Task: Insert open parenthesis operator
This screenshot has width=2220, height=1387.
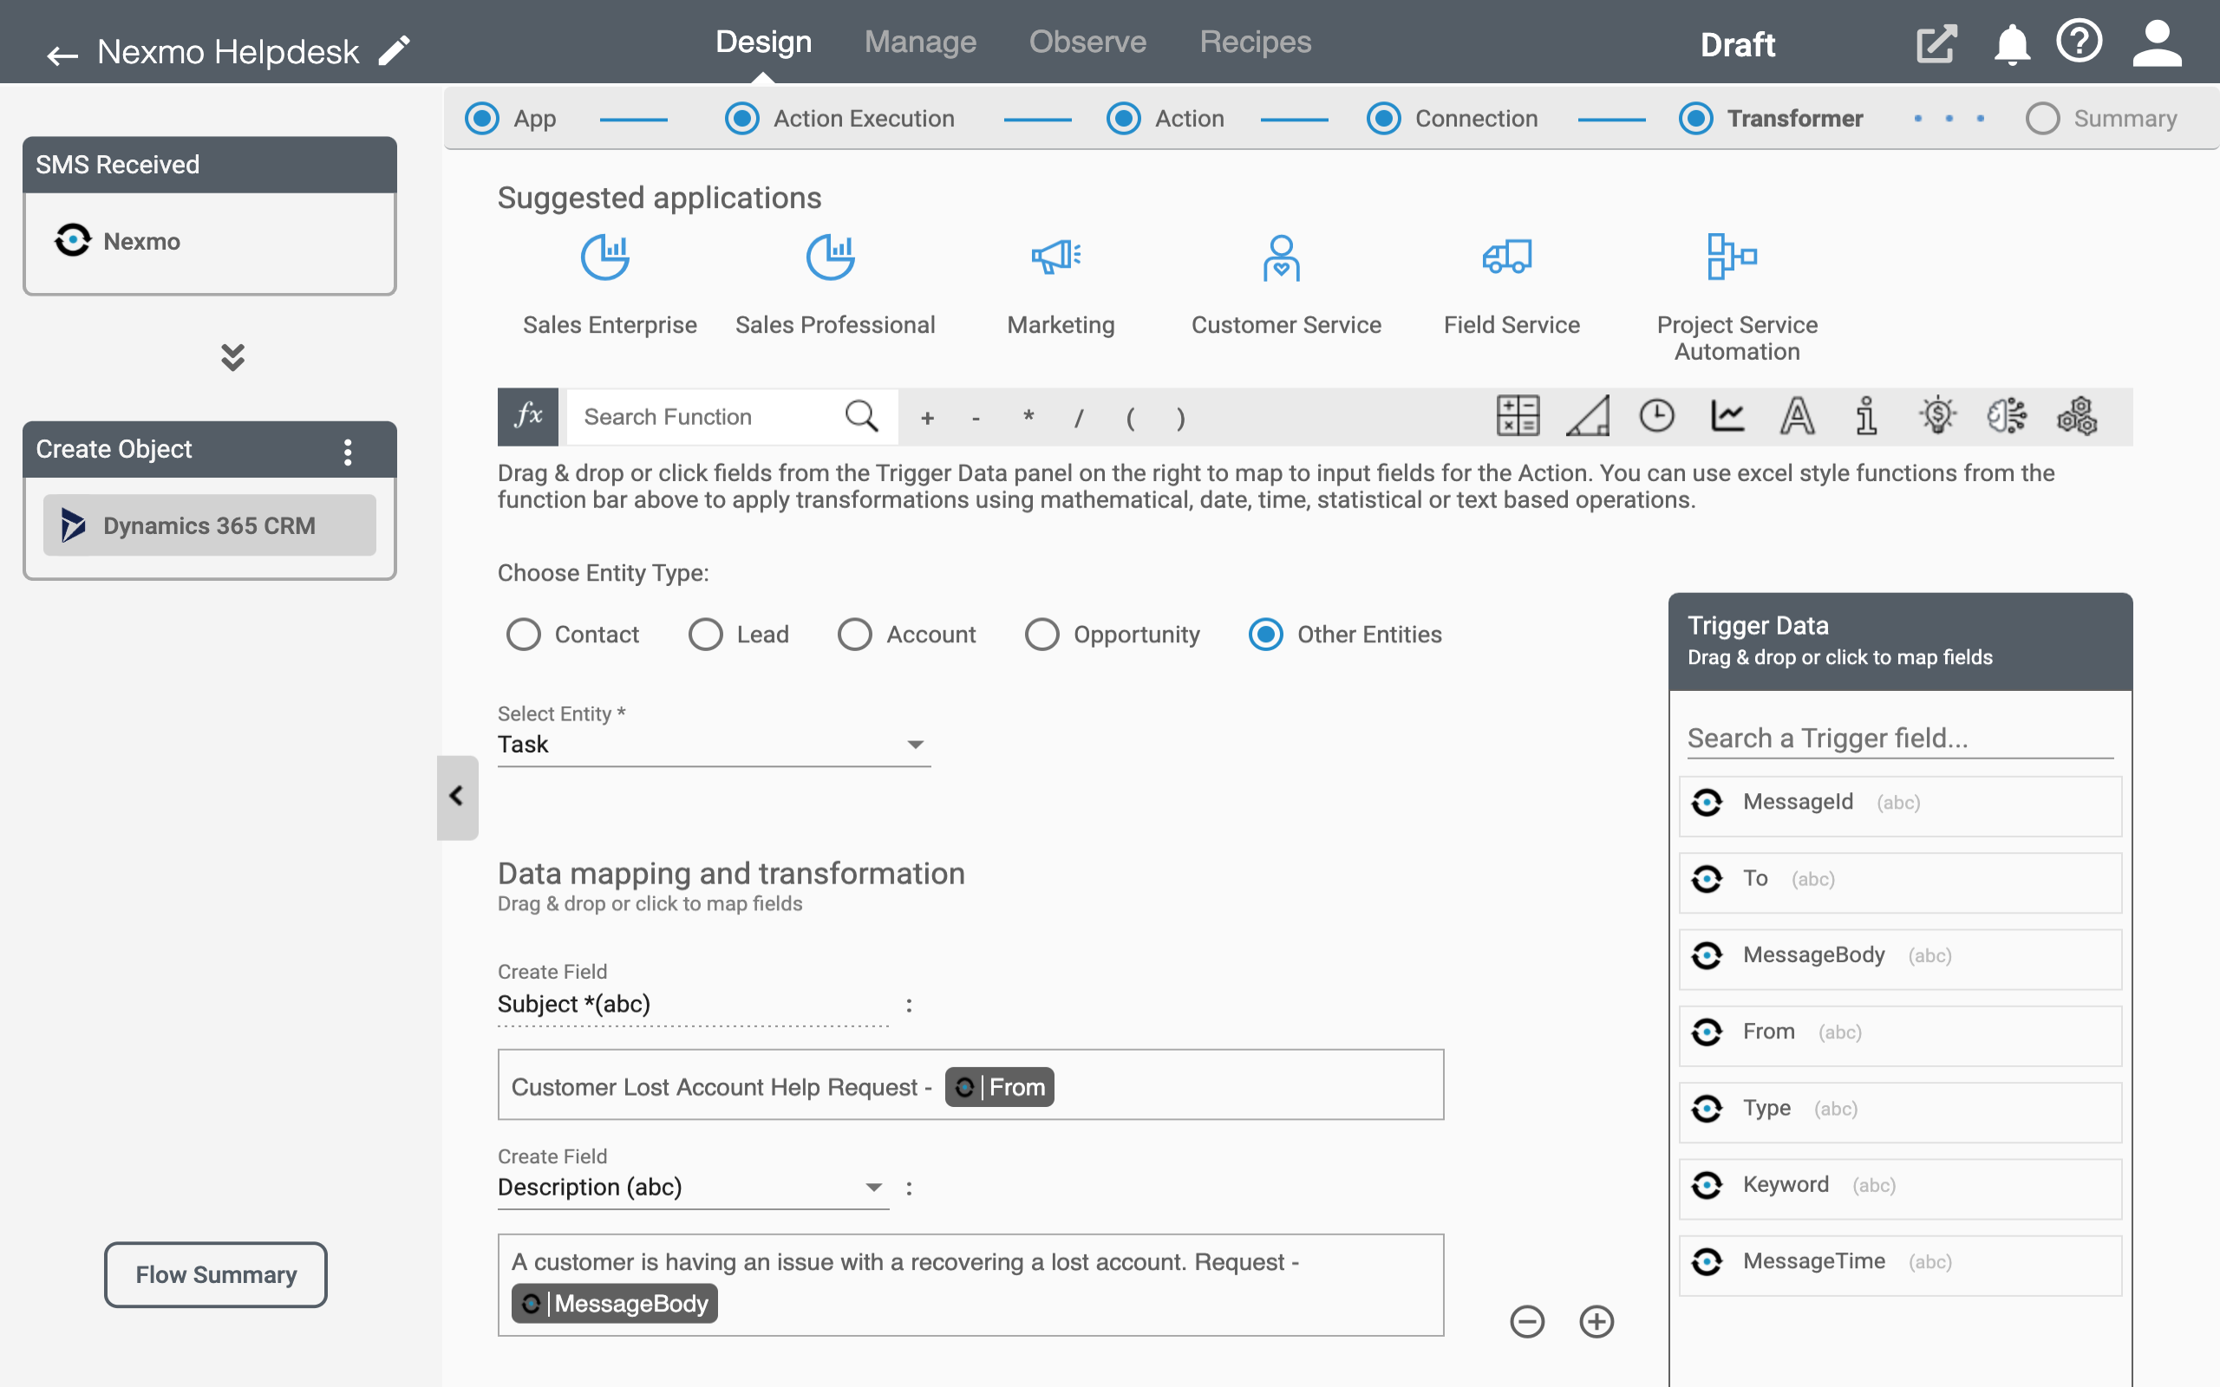Action: pyautogui.click(x=1130, y=419)
